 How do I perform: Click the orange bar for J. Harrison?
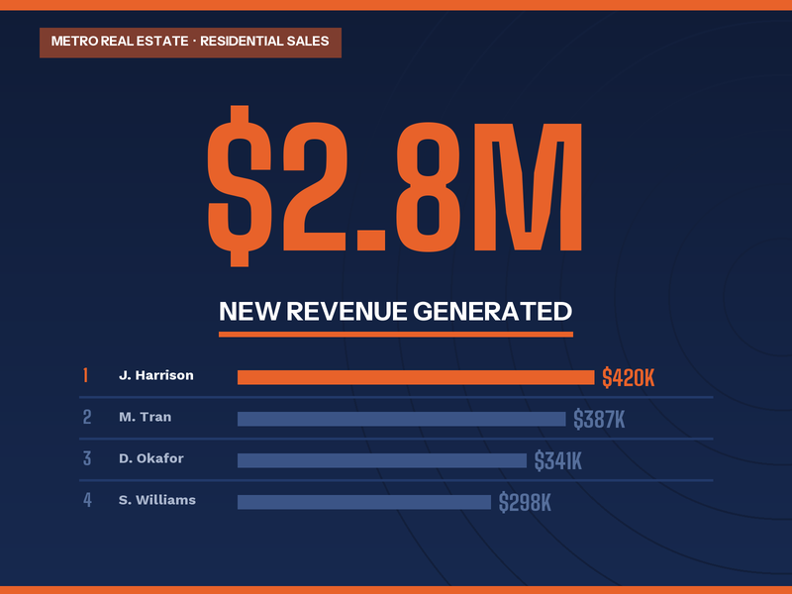pyautogui.click(x=416, y=377)
